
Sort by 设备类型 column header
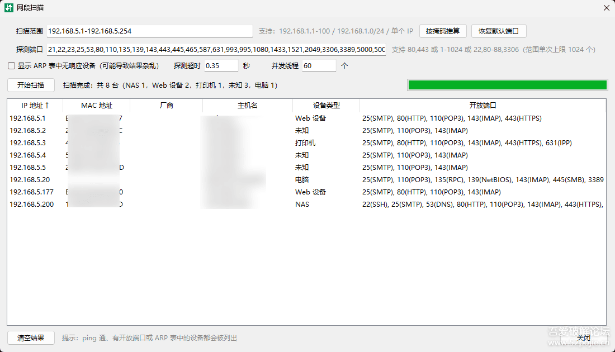(326, 106)
